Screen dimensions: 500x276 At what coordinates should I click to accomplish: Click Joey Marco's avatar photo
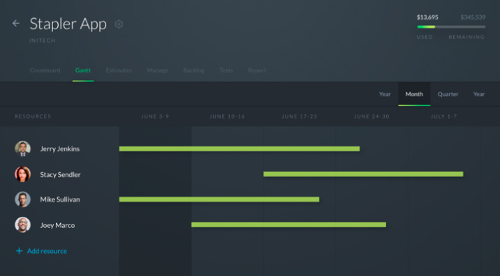tap(22, 224)
